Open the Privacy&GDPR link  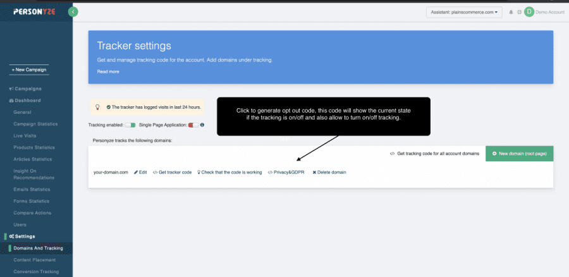[286, 172]
